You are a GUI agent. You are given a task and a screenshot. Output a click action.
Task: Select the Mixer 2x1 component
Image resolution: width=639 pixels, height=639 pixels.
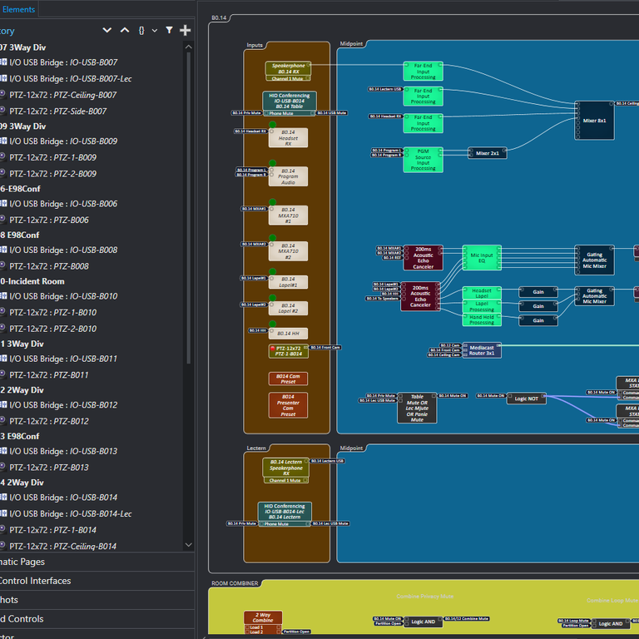coord(488,153)
